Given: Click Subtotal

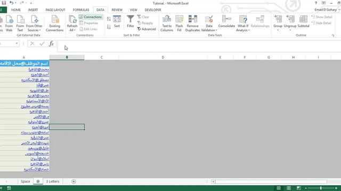Looking at the screenshot, I should pos(303,21).
